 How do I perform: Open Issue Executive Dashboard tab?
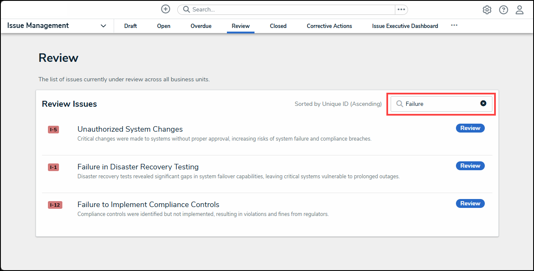point(405,26)
